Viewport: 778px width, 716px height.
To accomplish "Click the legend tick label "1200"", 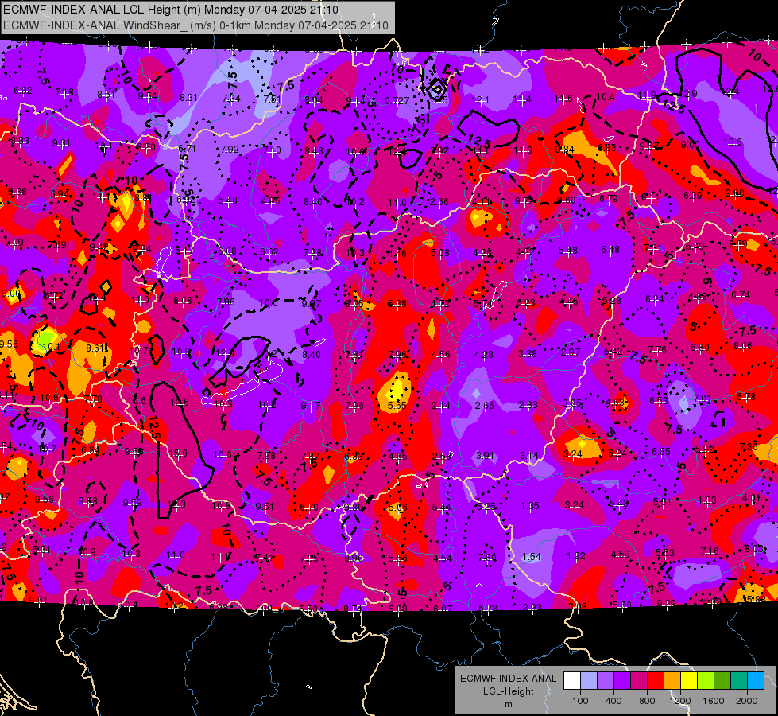I will click(679, 701).
